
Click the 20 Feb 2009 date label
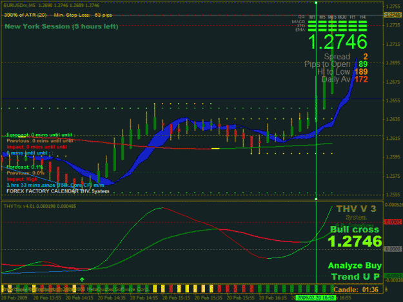tap(14, 298)
